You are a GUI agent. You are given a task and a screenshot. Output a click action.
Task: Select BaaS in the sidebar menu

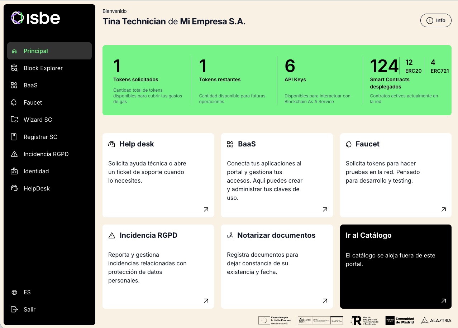coord(49,85)
